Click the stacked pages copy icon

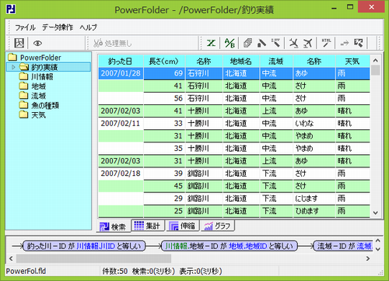click(247, 43)
